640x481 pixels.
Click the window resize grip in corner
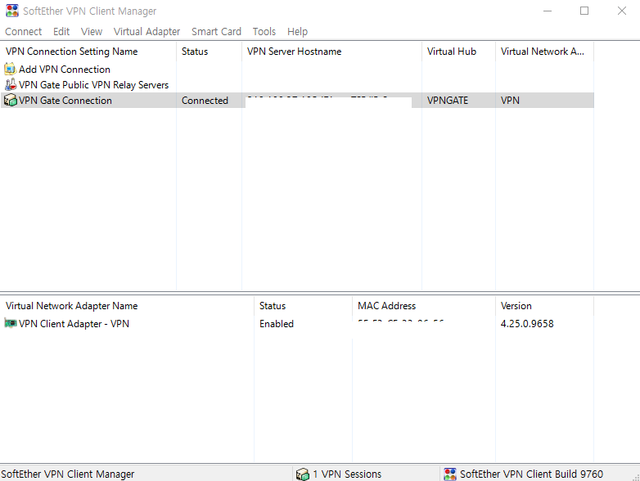(635, 477)
